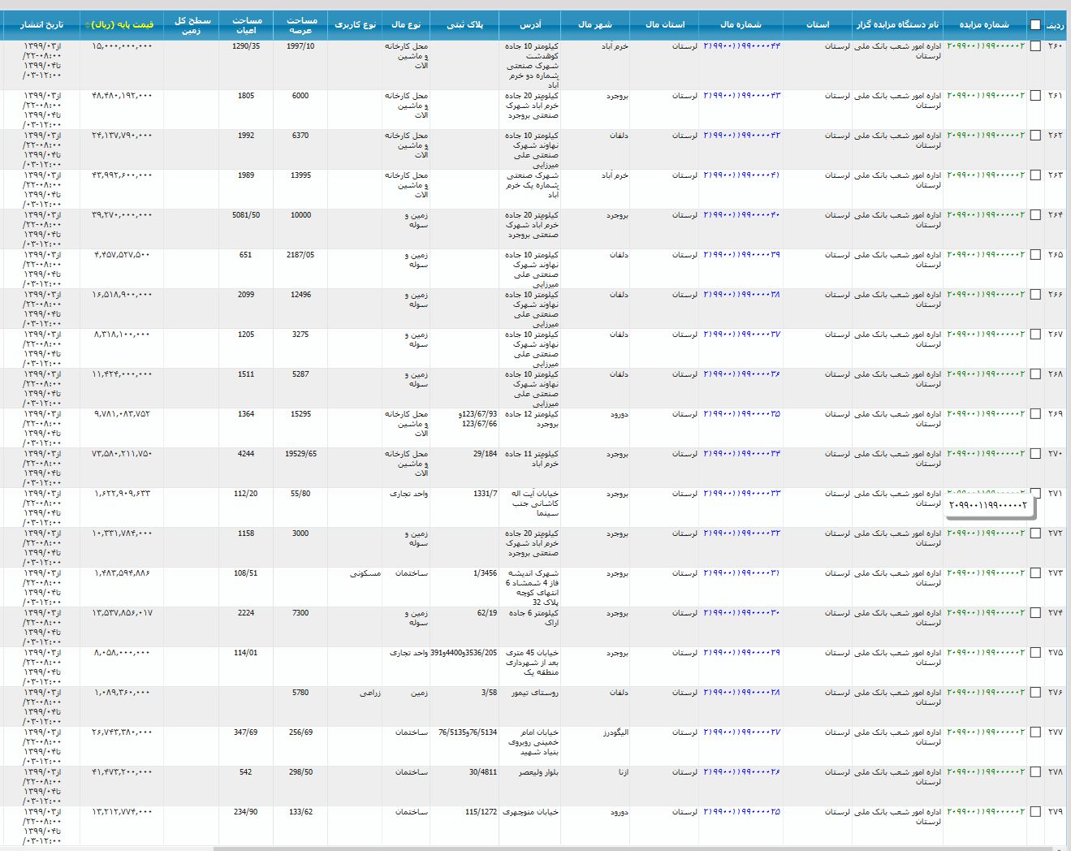The image size is (1071, 851).
Task: Open property number link ending in ۲۵
Action: (741, 812)
